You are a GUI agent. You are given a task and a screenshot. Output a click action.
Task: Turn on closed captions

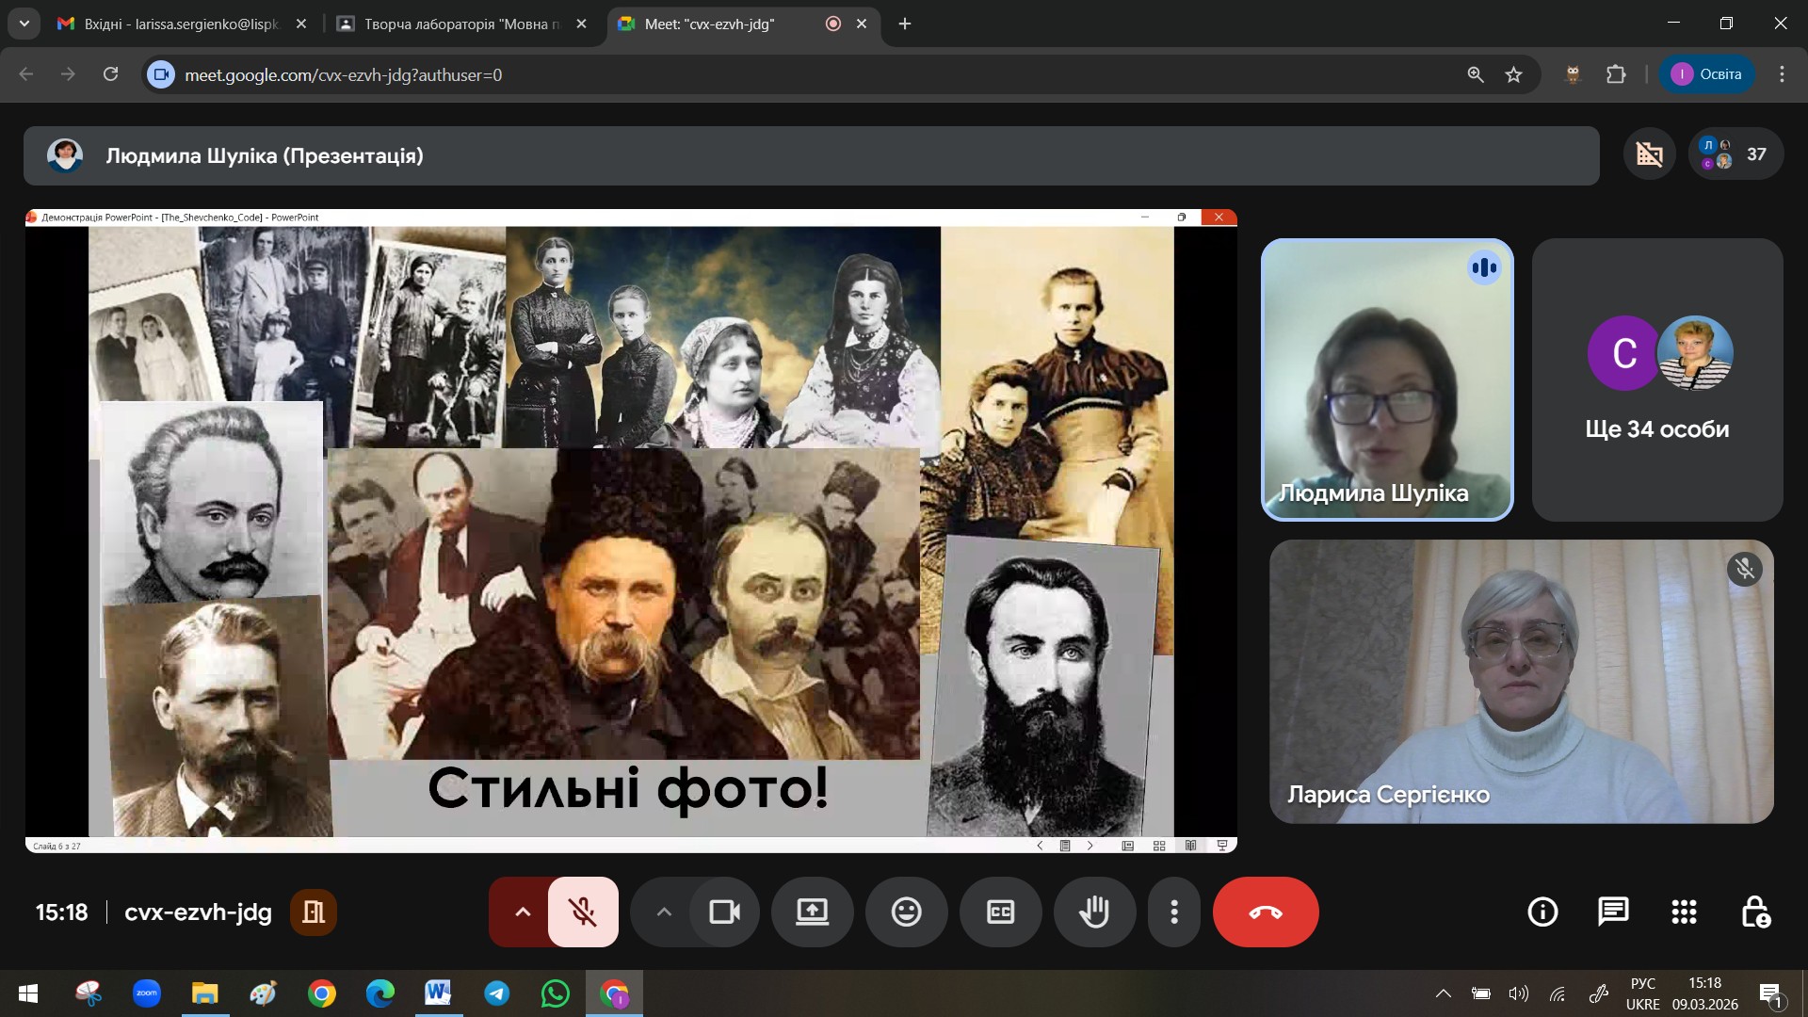click(x=1000, y=912)
